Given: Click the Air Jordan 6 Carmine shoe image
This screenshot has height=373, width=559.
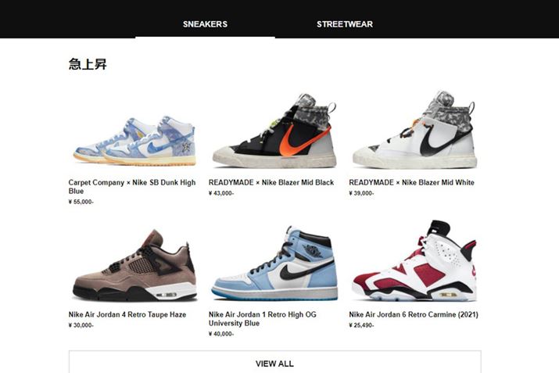Looking at the screenshot, I should click(x=414, y=260).
